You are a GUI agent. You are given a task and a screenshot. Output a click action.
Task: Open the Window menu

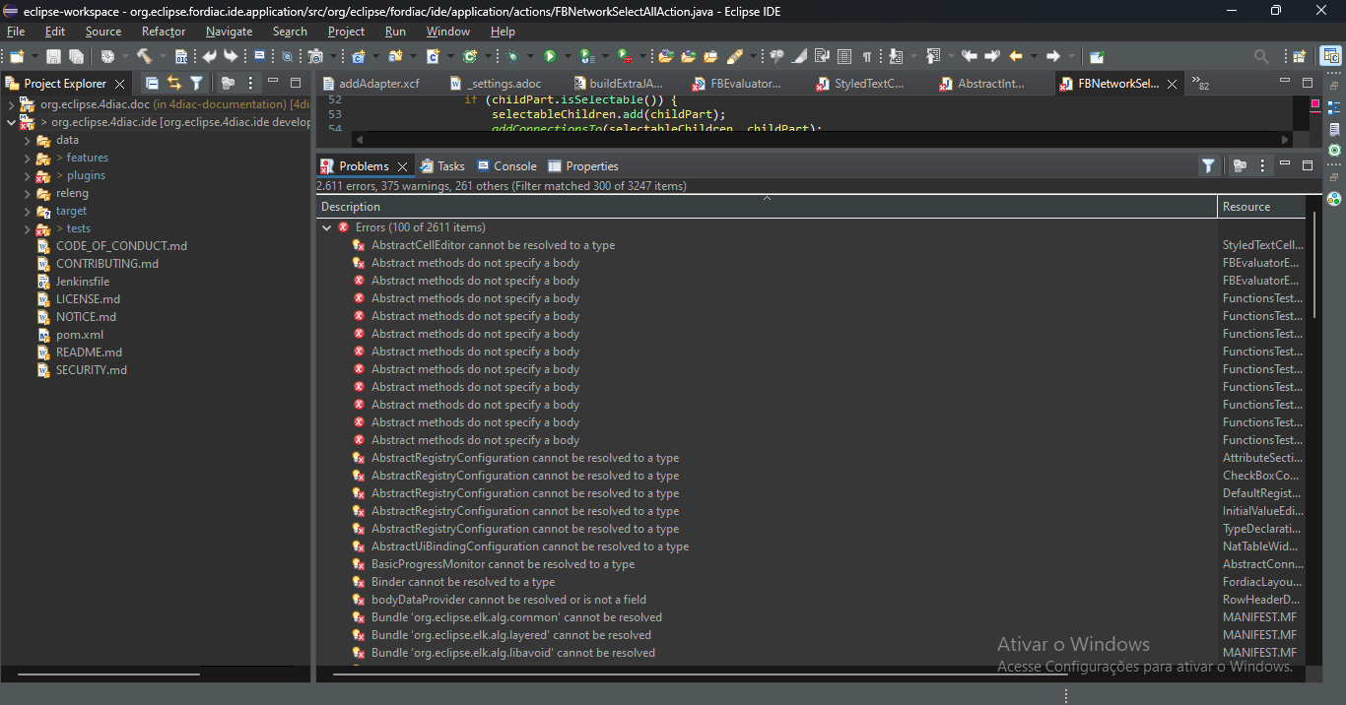448,32
